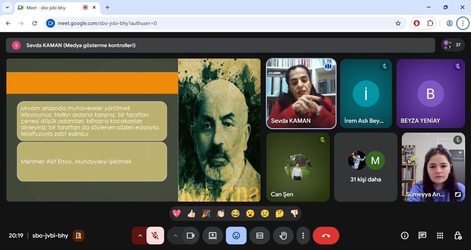Leave the call with red hangup button

click(x=326, y=236)
